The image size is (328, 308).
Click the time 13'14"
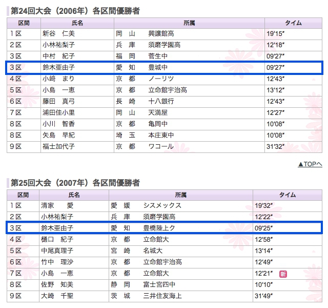click(264, 251)
